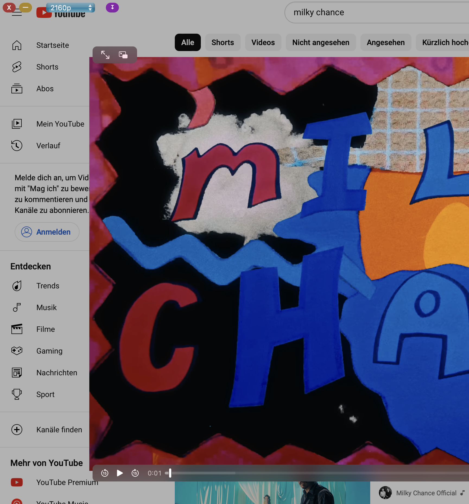The height and width of the screenshot is (504, 469).
Task: Toggle picture-in-picture overlay icon
Action: click(123, 55)
